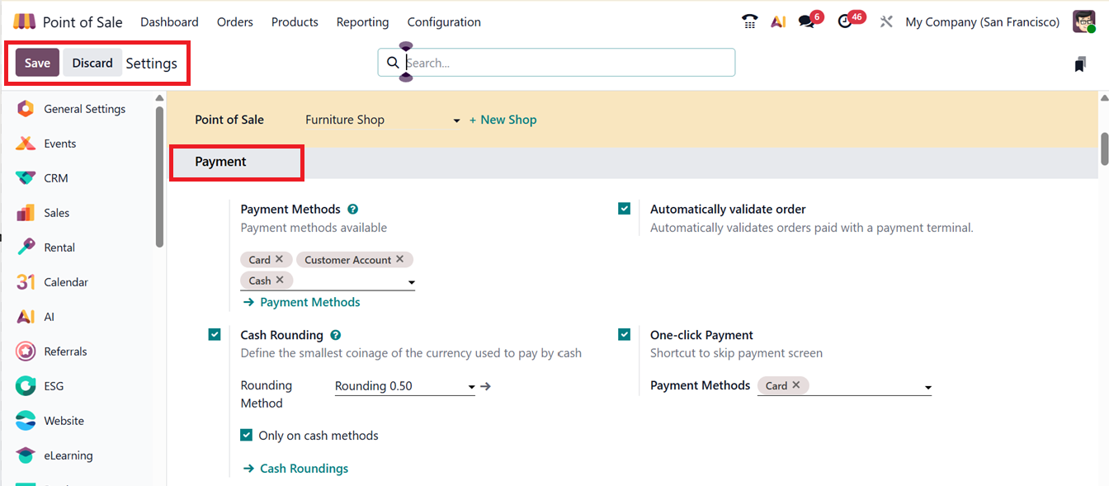Toggle Only on cash methods checkbox
The width and height of the screenshot is (1109, 486).
tap(246, 435)
